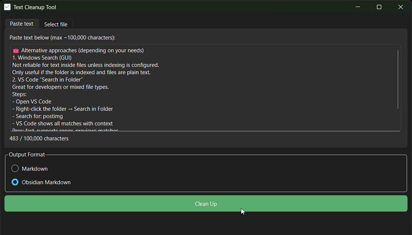The width and height of the screenshot is (412, 235).
Task: Click the Text Cleanup Tool title text
Action: point(34,7)
